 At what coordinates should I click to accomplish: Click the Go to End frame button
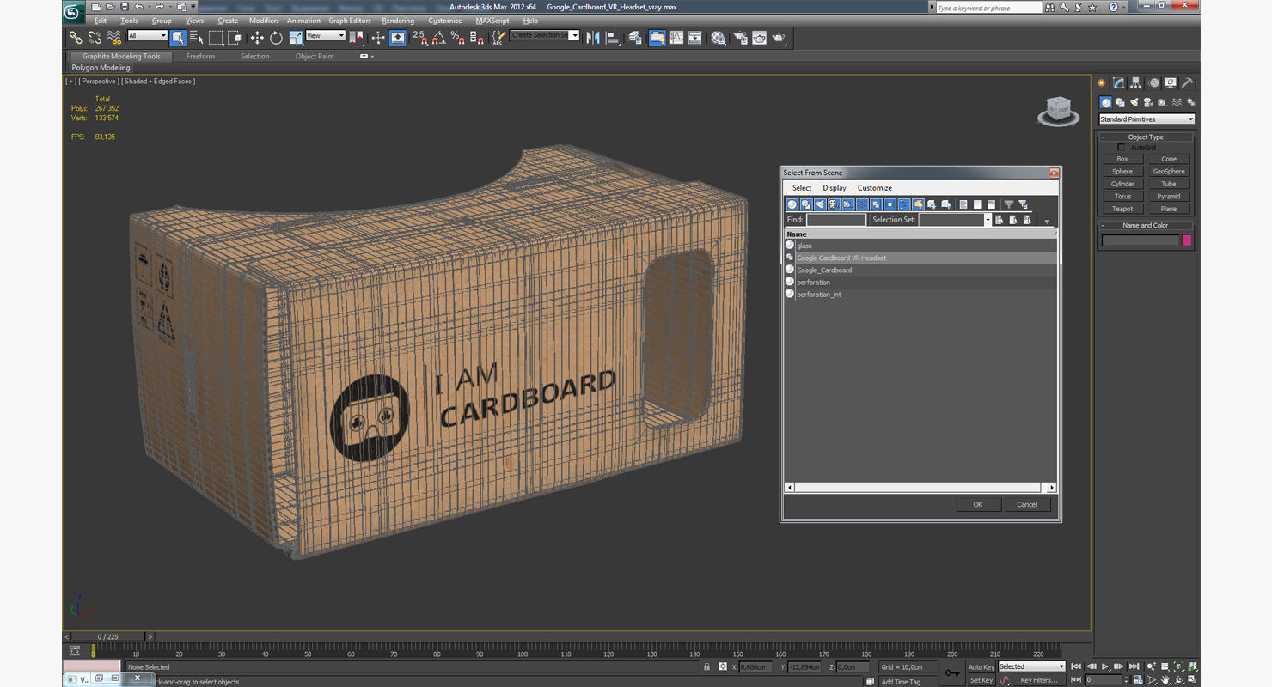click(x=1134, y=666)
